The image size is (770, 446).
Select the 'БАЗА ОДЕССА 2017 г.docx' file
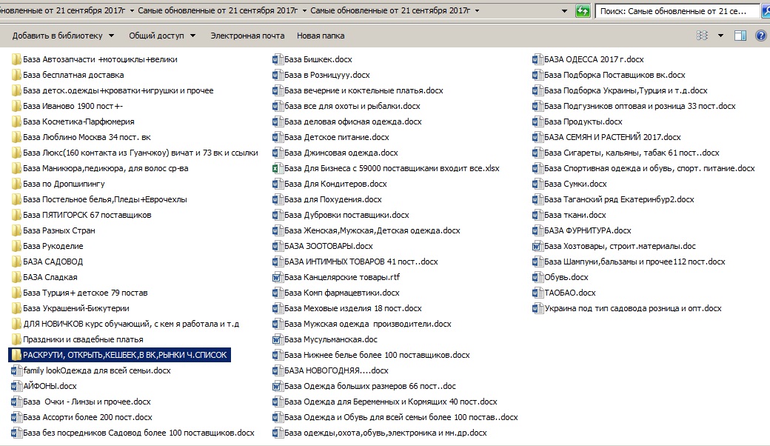coord(593,59)
